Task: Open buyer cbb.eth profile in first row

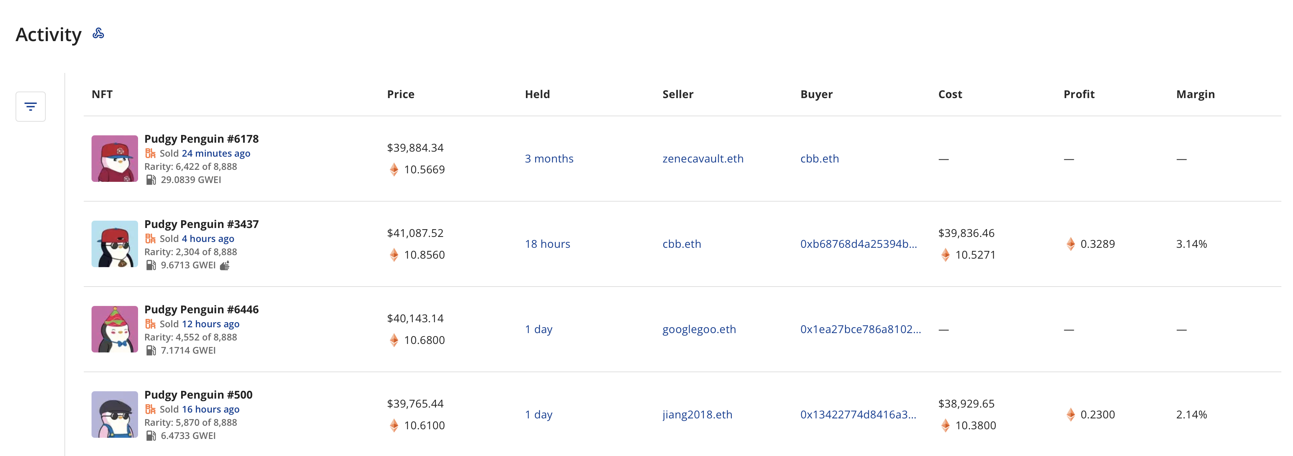Action: click(819, 159)
